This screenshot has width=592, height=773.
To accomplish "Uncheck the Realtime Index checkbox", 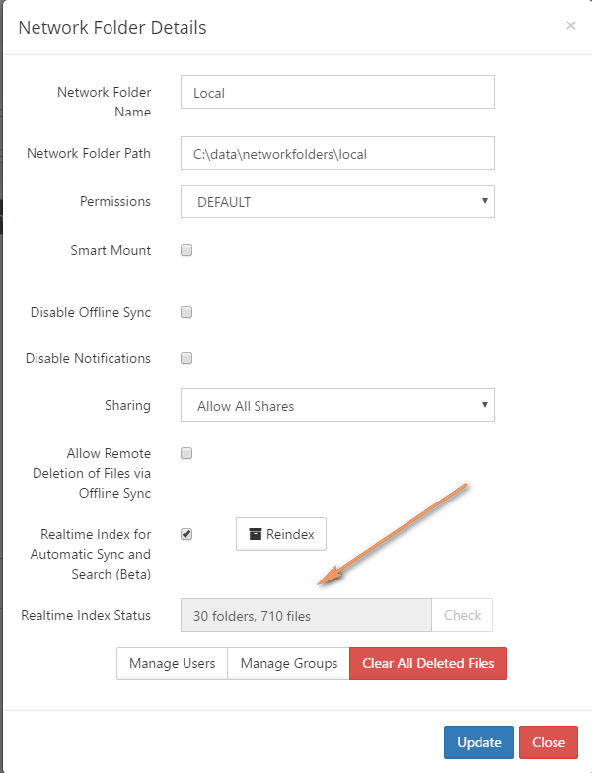I will (x=186, y=534).
